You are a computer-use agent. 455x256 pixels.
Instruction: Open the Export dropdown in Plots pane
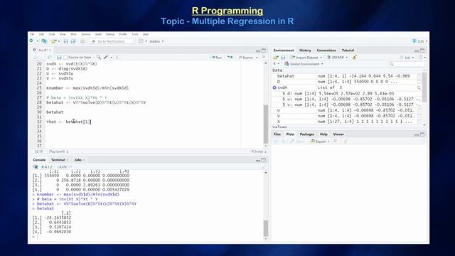tap(320, 141)
